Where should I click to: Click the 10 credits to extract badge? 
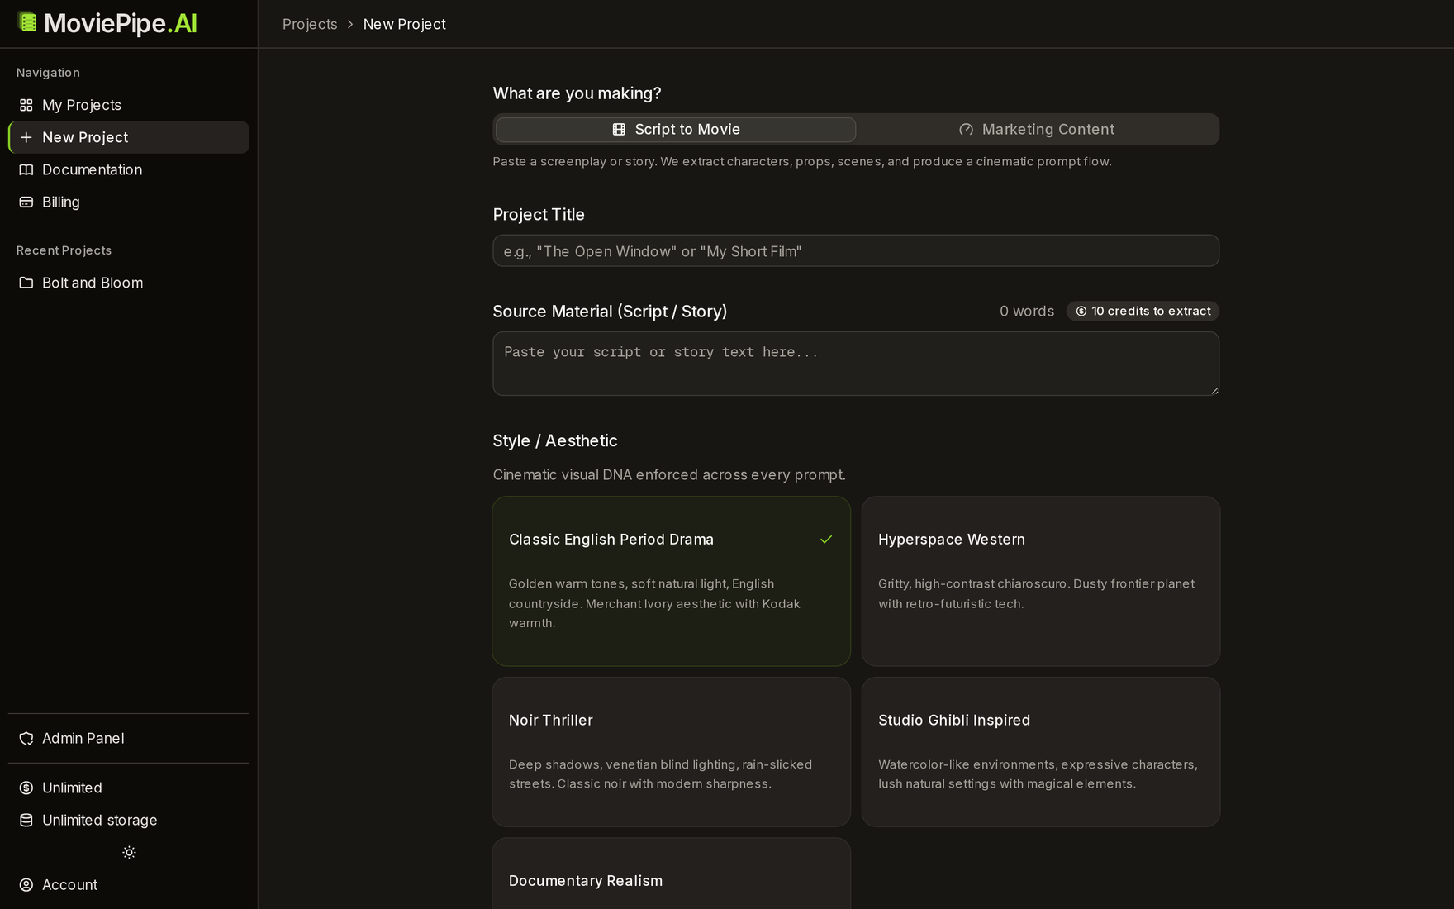point(1143,311)
